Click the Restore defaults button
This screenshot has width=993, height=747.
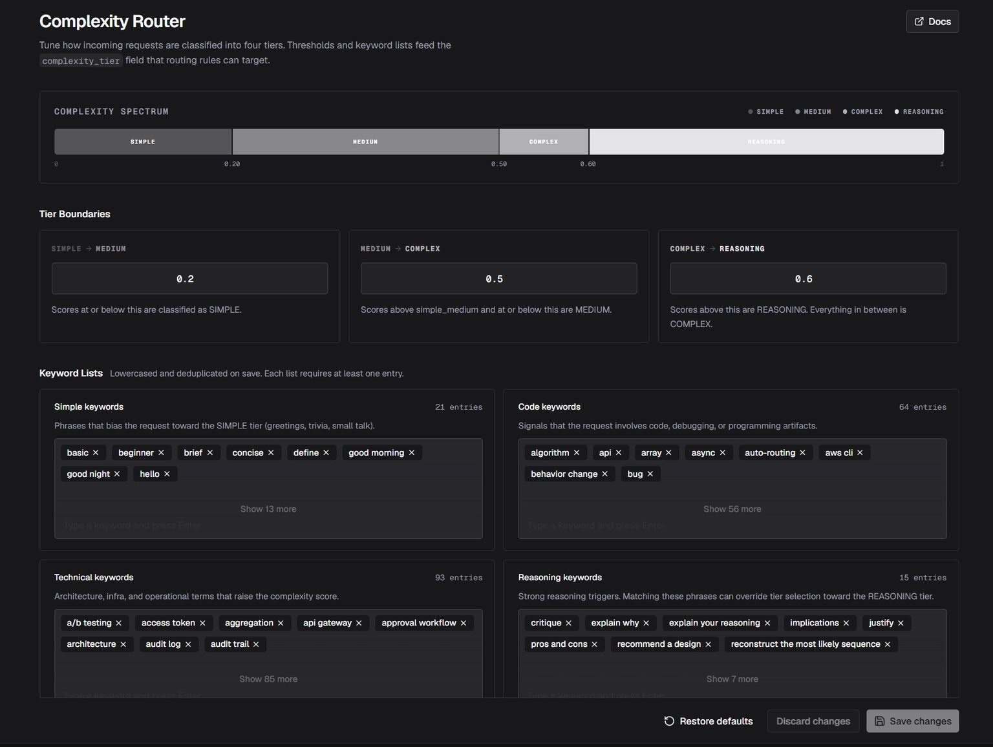(709, 721)
